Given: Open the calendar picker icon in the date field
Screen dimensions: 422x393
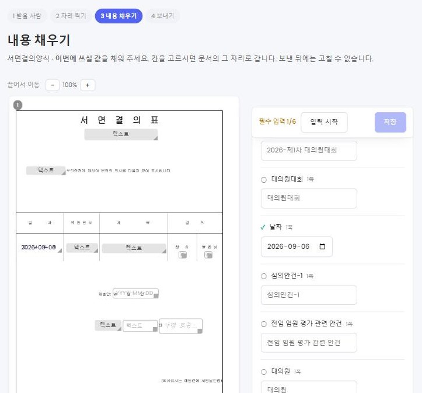Looking at the screenshot, I should [x=322, y=246].
